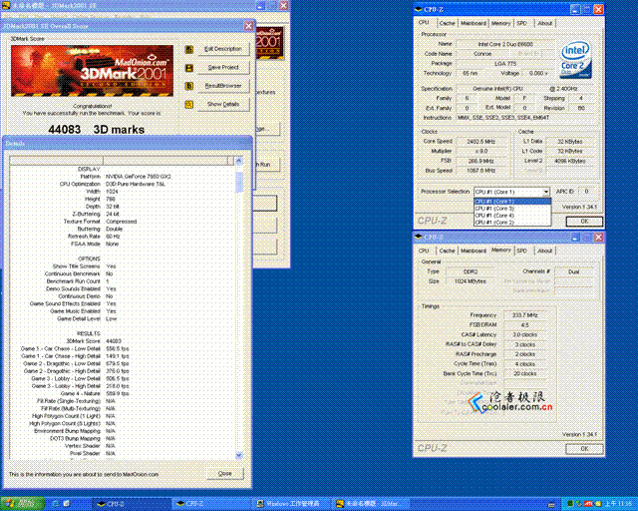This screenshot has width=638, height=511.
Task: Click the ResultBrowser icon
Action: pyautogui.click(x=188, y=86)
